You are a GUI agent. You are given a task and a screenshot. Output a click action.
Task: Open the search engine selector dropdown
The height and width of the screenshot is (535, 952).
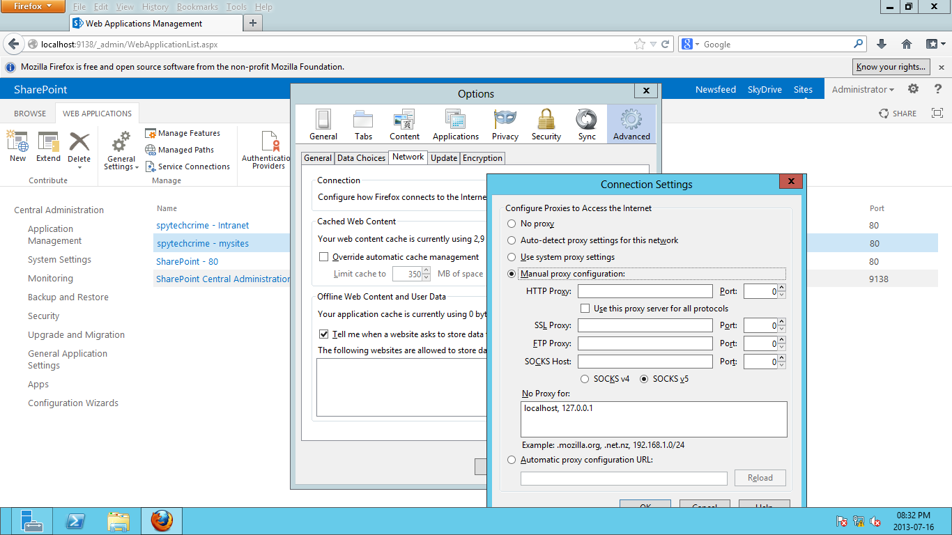pos(691,44)
